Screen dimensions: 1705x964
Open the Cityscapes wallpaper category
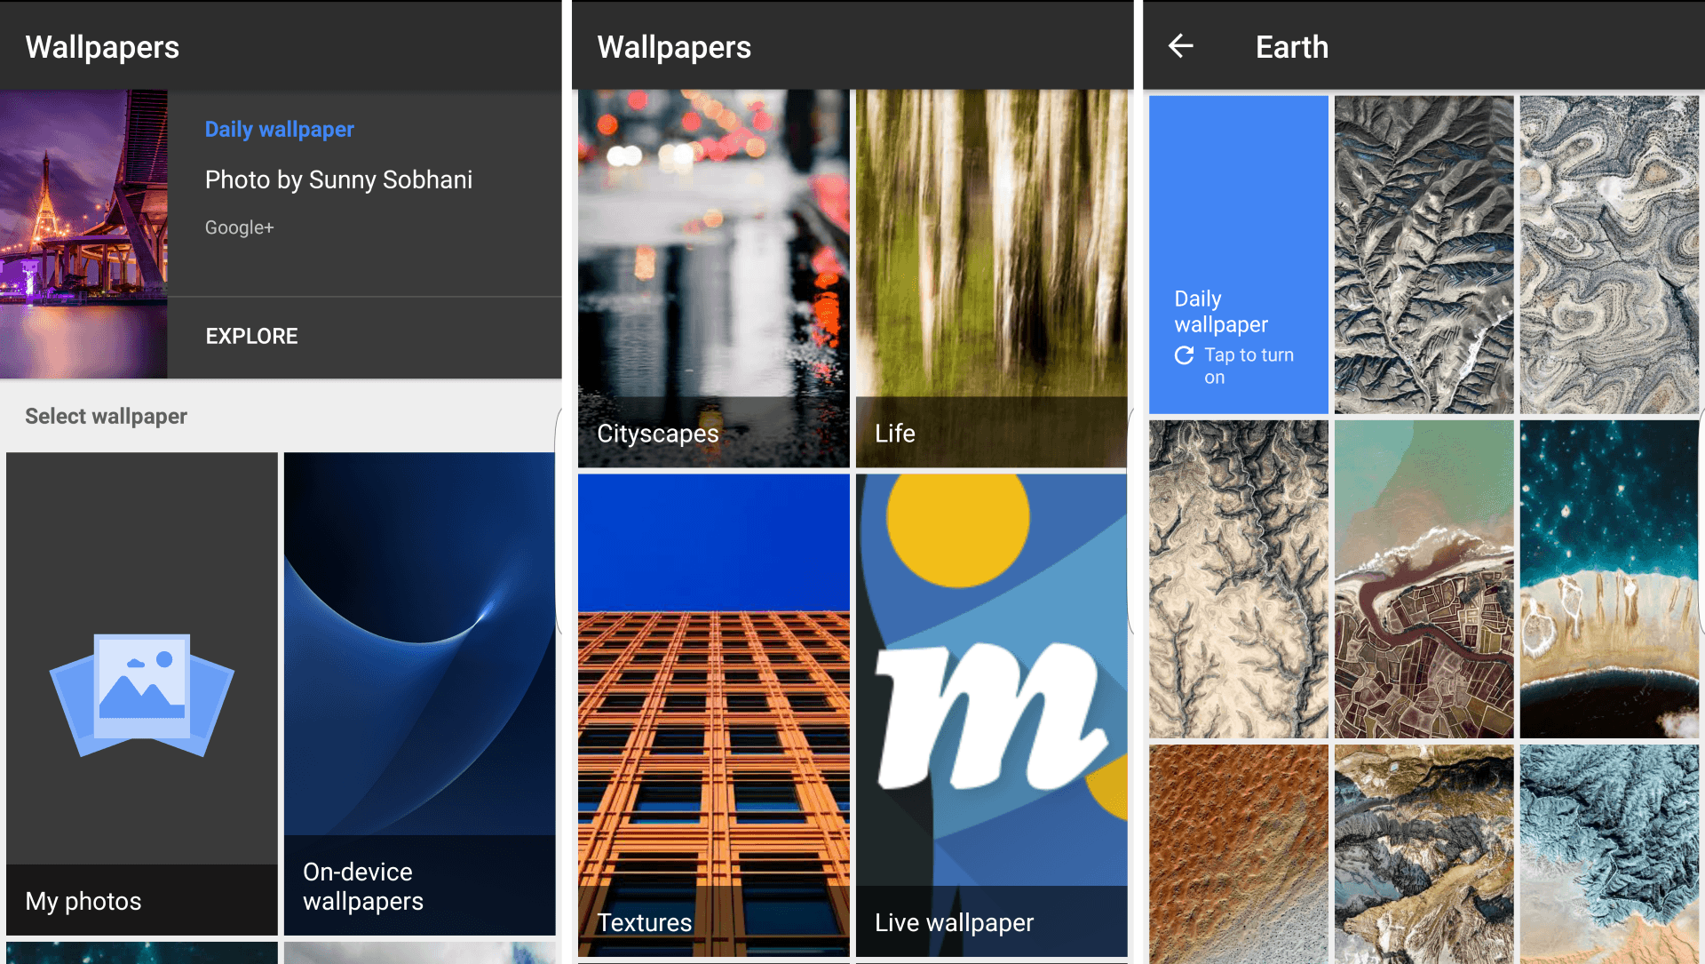[712, 275]
